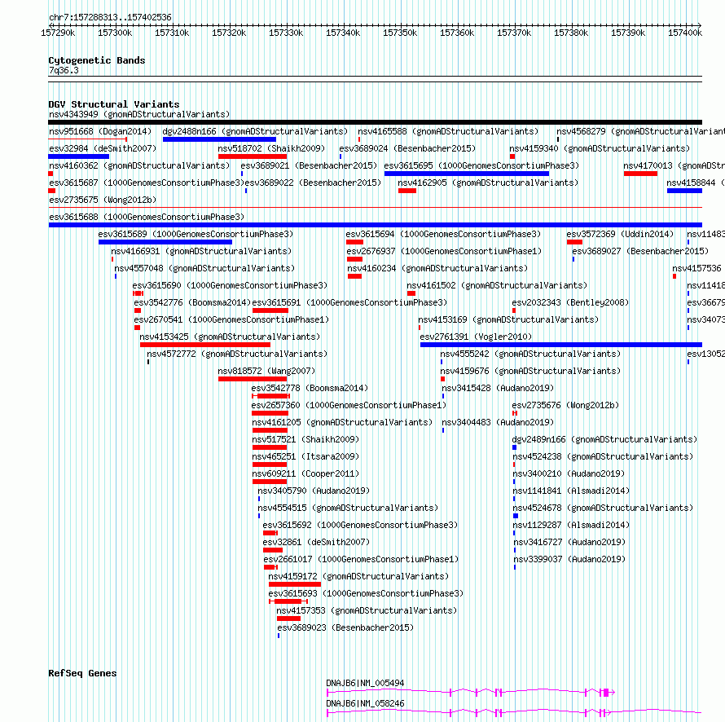The height and width of the screenshot is (722, 725).
Task: Click the 157340k ruler tick label
Action: pyautogui.click(x=343, y=33)
